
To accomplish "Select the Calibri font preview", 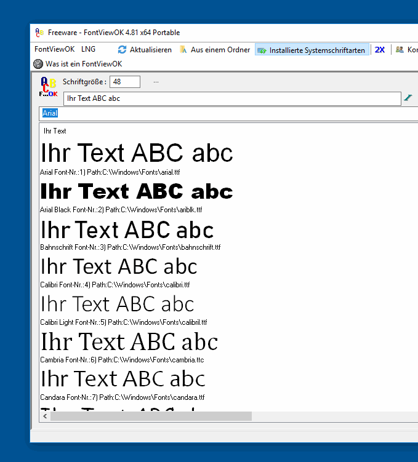I will click(119, 266).
